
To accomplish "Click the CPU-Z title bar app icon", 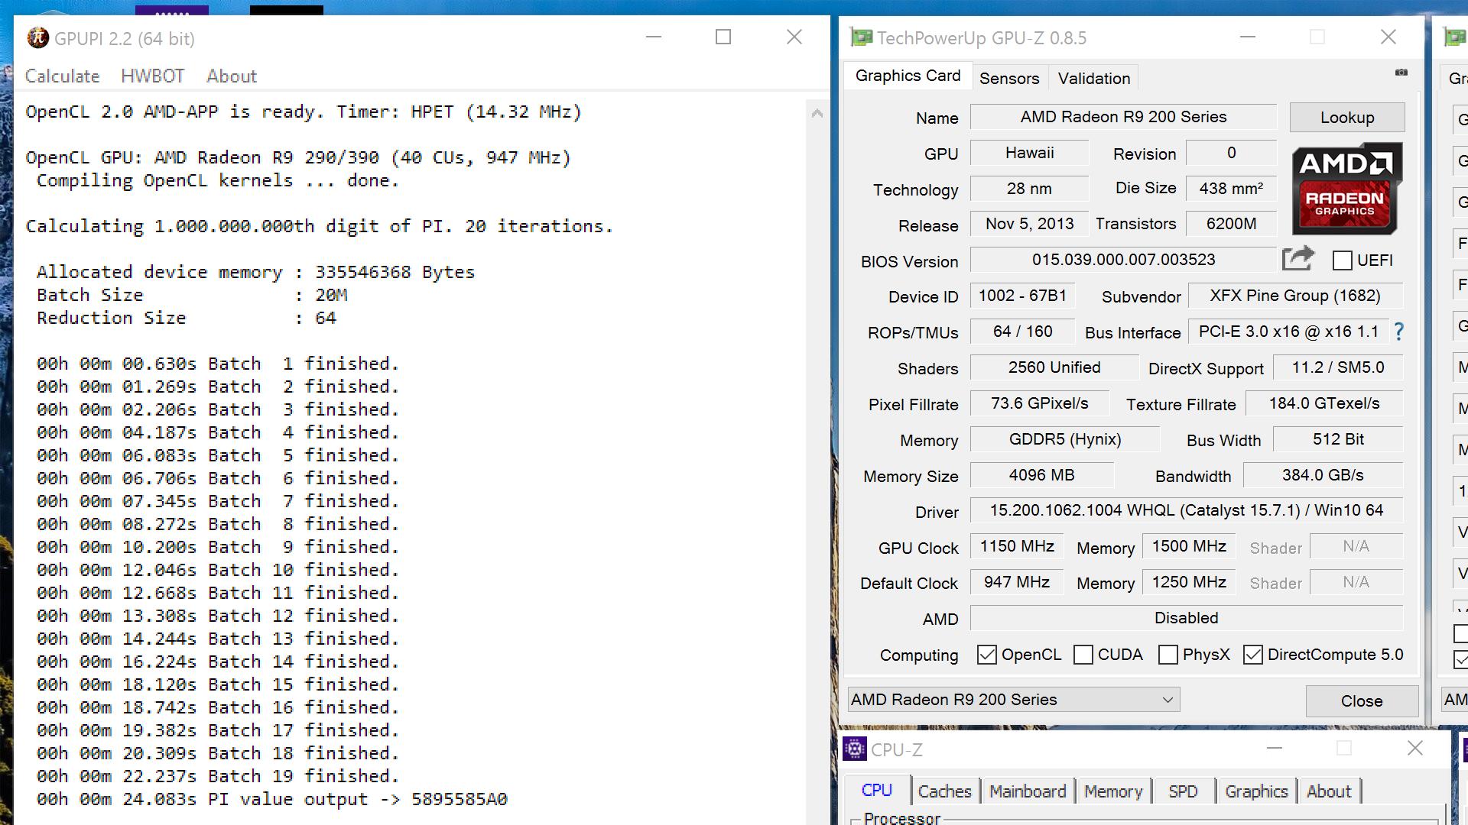I will click(x=854, y=749).
